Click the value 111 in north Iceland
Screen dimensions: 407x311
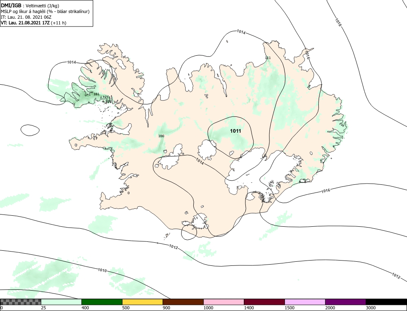coord(268,58)
